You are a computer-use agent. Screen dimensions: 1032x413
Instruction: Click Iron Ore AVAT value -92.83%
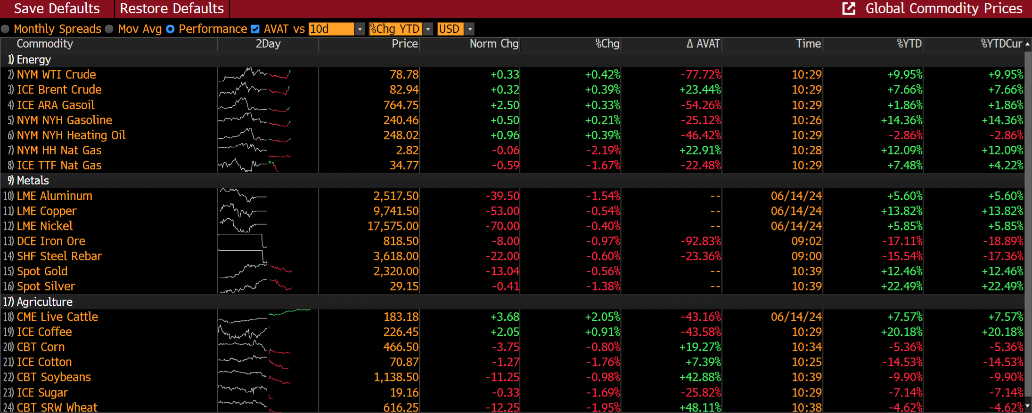coord(700,241)
